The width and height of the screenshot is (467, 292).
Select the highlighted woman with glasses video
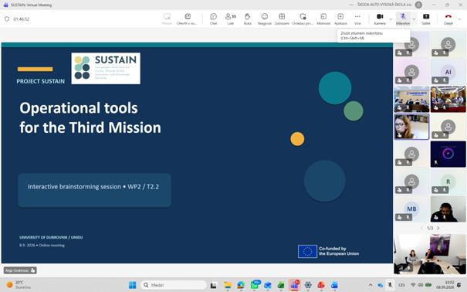(411, 127)
